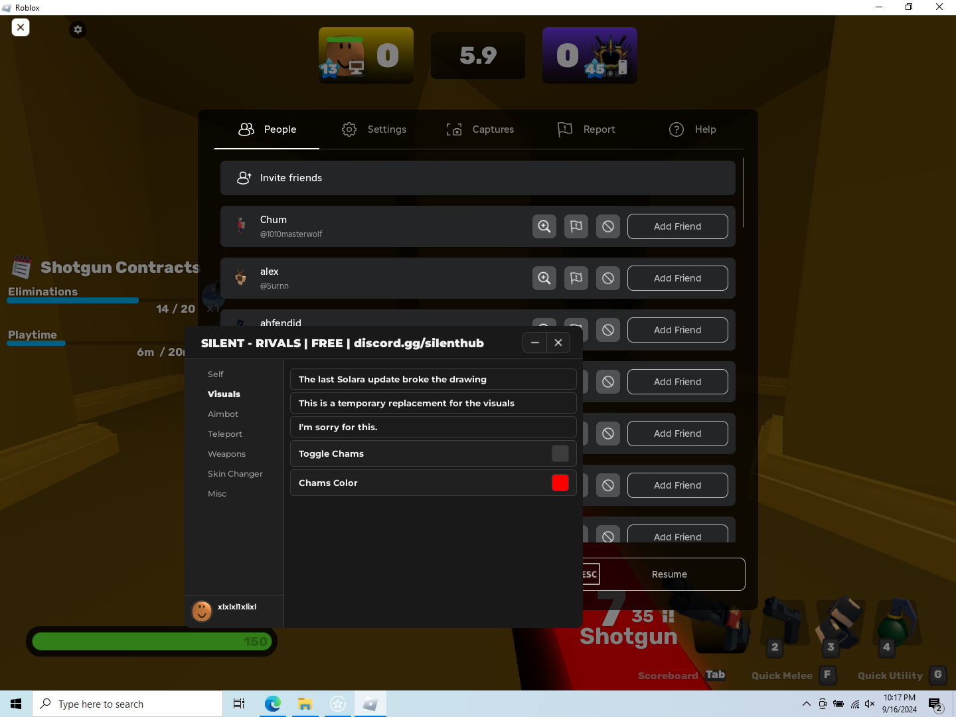Click the muted volume tray icon
The width and height of the screenshot is (956, 717).
870,704
